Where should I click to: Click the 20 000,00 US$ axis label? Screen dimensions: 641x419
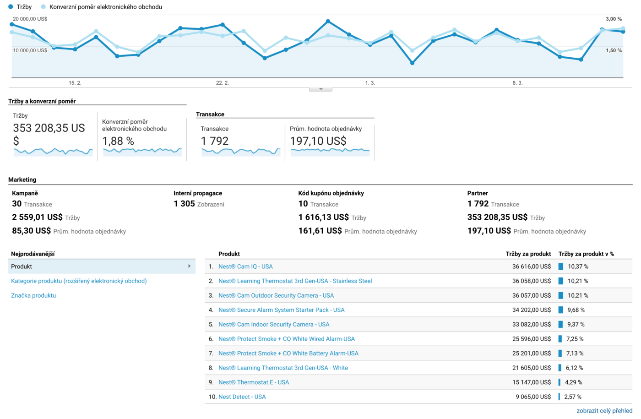[x=30, y=19]
